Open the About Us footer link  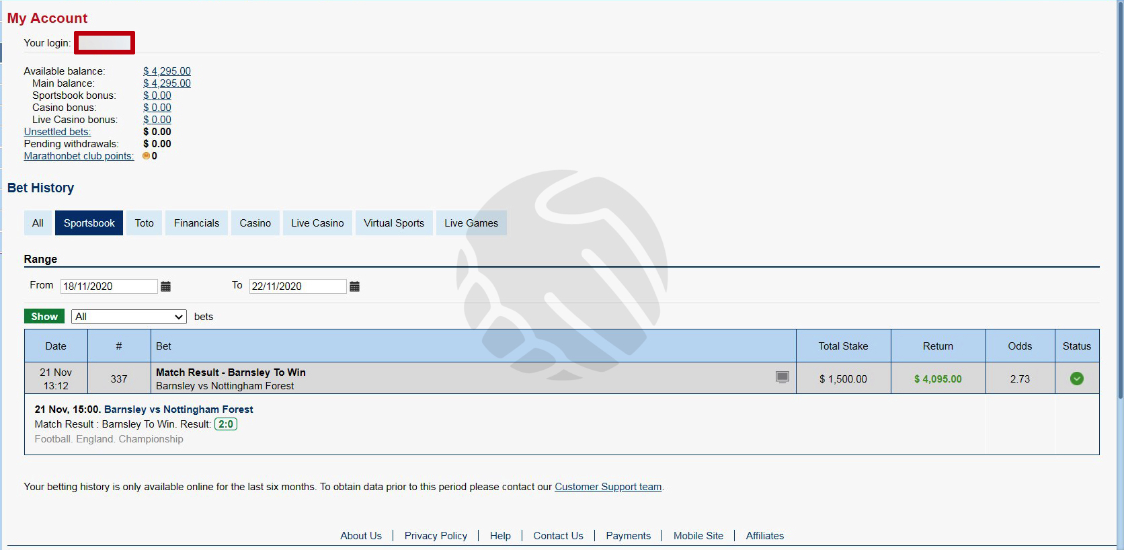click(x=361, y=536)
